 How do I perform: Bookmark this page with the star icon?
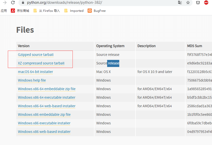pyautogui.click(x=188, y=3)
